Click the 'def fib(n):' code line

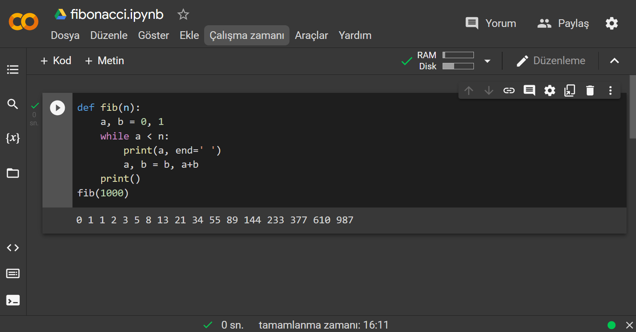click(109, 107)
